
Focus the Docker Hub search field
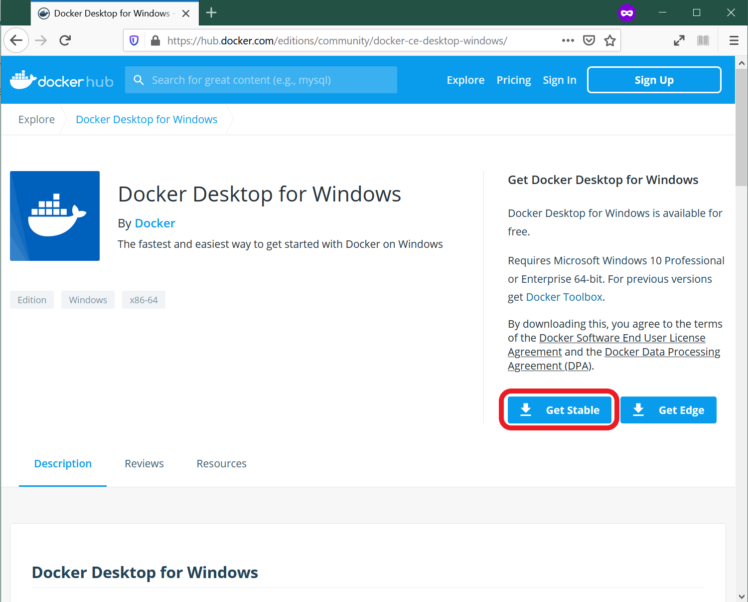[261, 80]
